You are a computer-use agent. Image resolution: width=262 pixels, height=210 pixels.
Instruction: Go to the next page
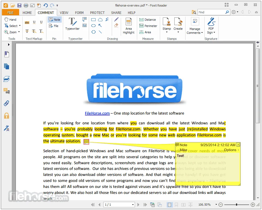[x=138, y=205]
